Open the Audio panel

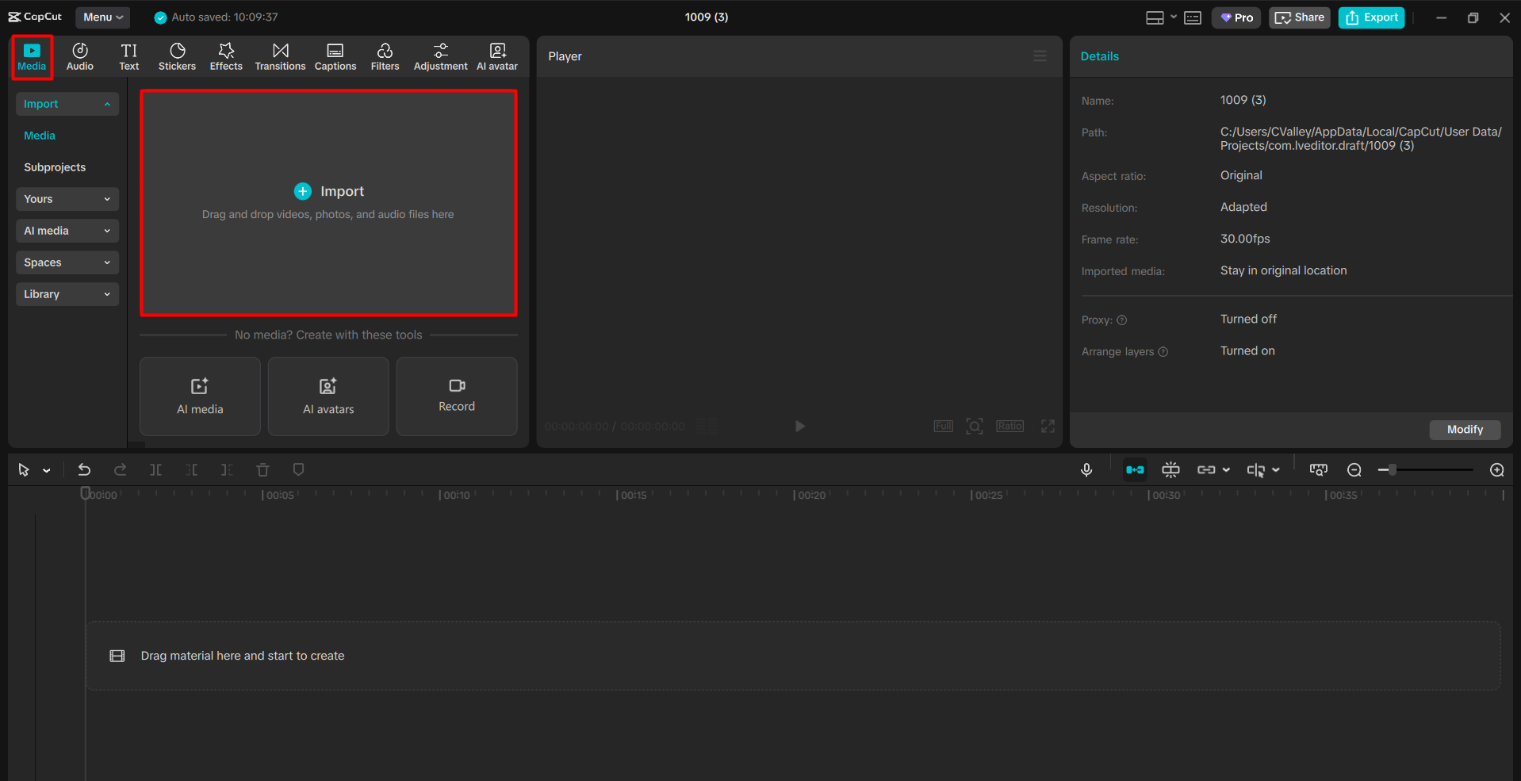point(79,56)
